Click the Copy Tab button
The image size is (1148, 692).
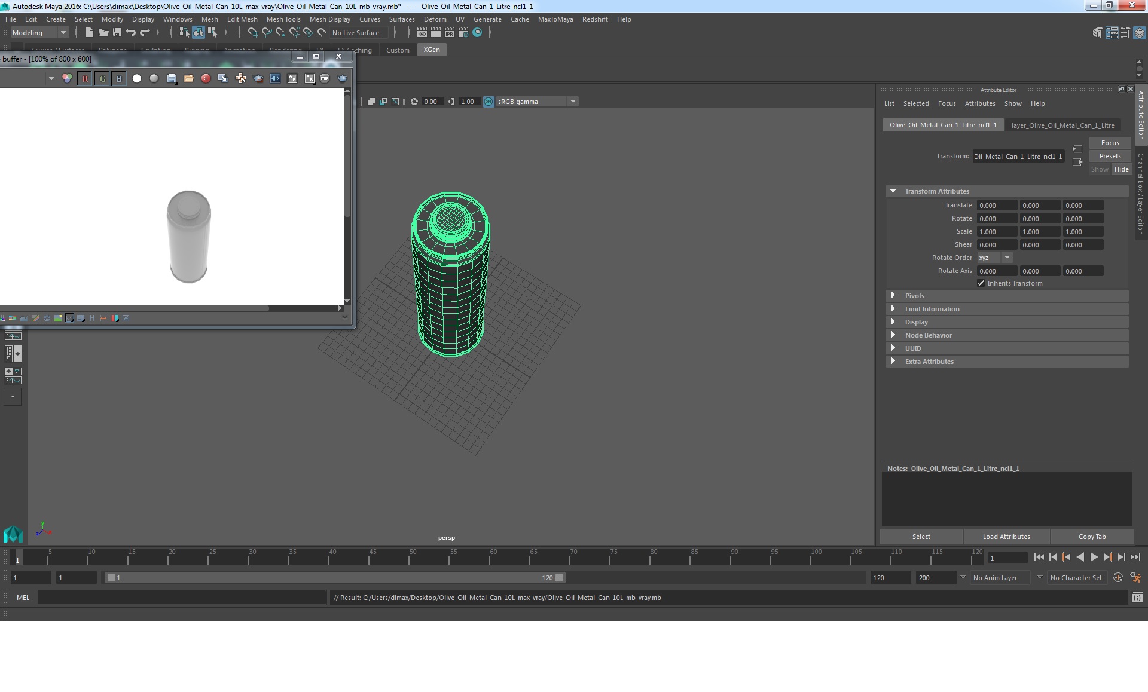(x=1092, y=537)
